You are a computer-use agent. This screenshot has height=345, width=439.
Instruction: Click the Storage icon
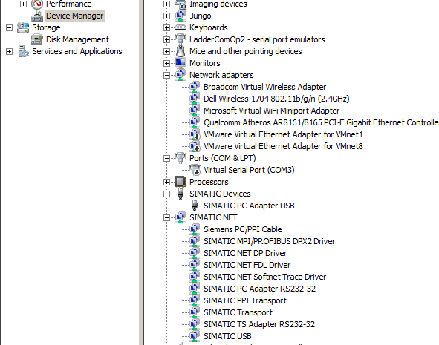[x=23, y=27]
